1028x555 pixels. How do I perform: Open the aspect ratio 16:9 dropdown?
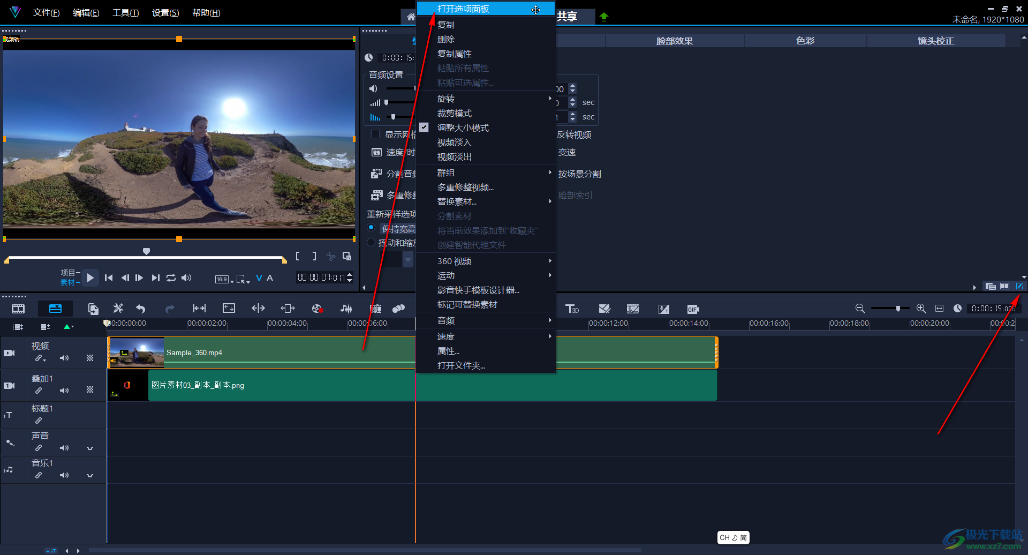pyautogui.click(x=224, y=279)
